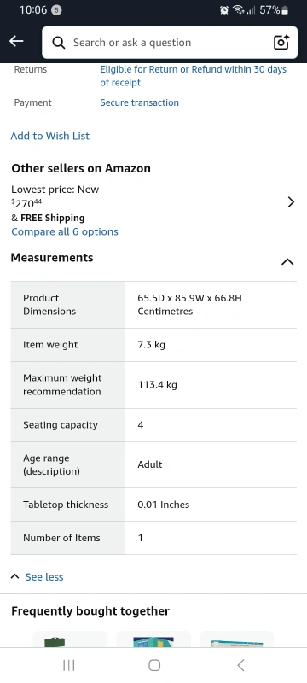Open other sellers right chevron

point(291,202)
